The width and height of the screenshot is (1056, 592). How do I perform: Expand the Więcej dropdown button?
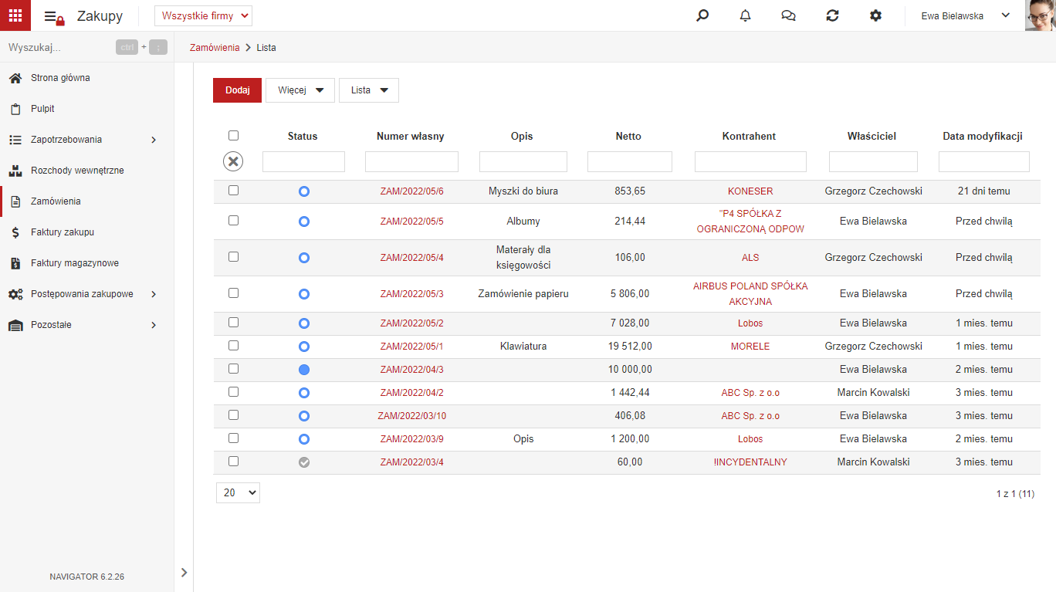(x=300, y=90)
